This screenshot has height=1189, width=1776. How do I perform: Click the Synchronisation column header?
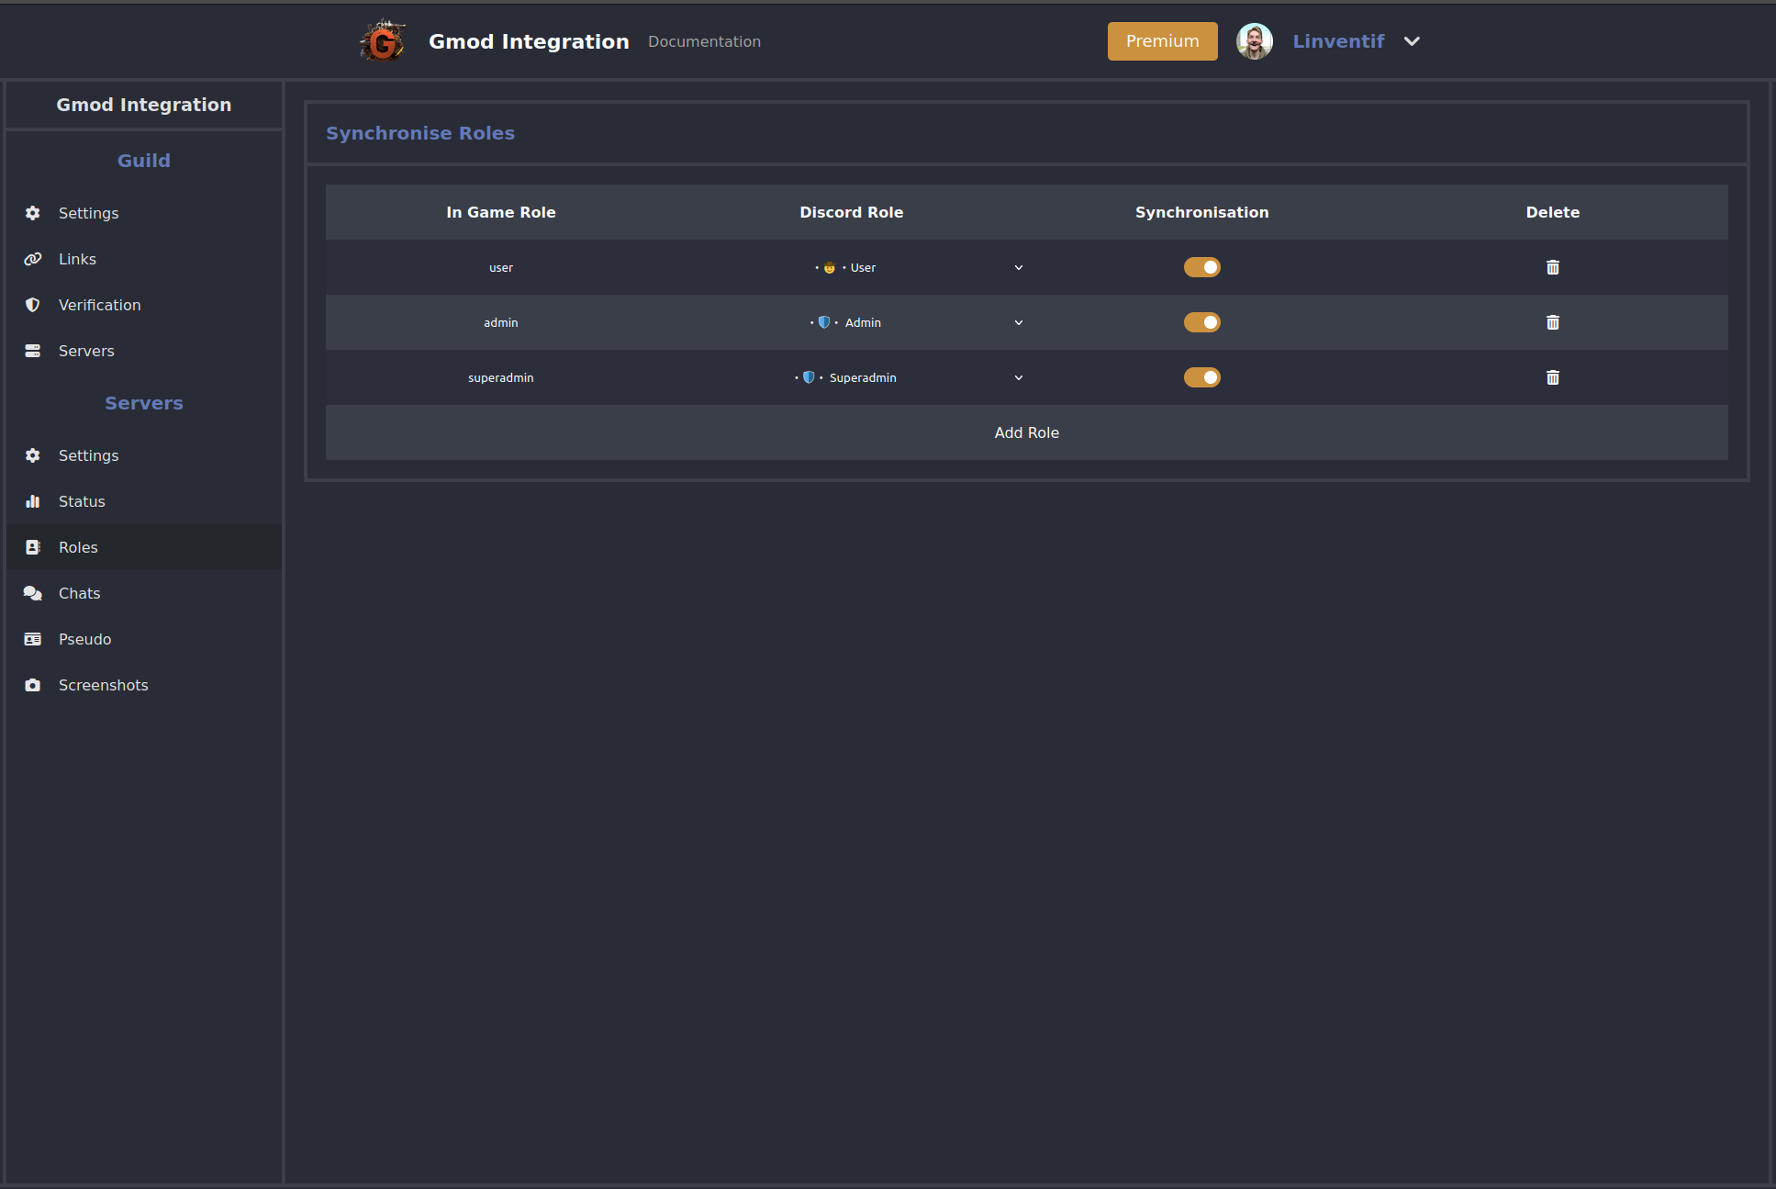[x=1202, y=212]
